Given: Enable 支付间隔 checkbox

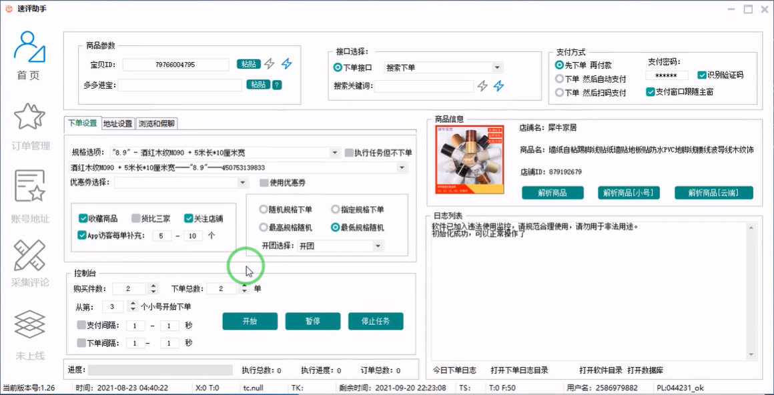Looking at the screenshot, I should click(81, 326).
